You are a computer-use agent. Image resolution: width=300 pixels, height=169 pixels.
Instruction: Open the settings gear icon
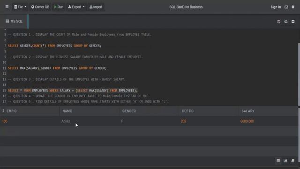tap(293, 7)
